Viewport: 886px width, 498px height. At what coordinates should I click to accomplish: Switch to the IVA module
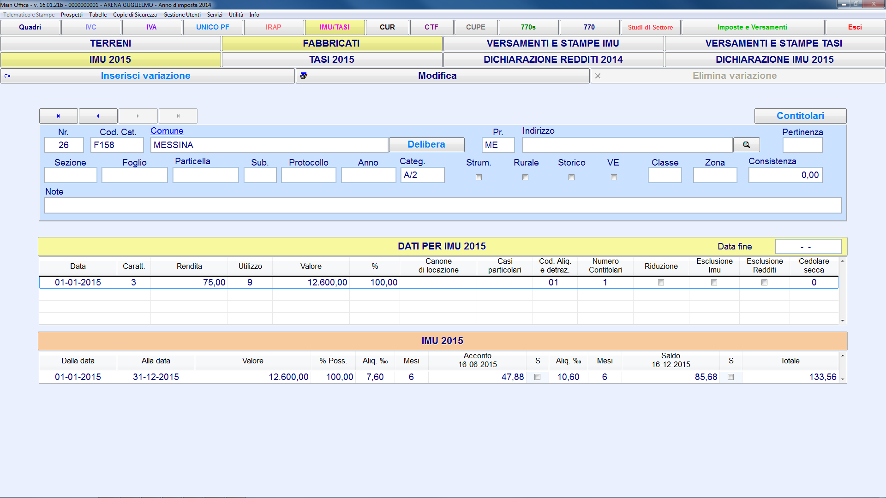[152, 27]
